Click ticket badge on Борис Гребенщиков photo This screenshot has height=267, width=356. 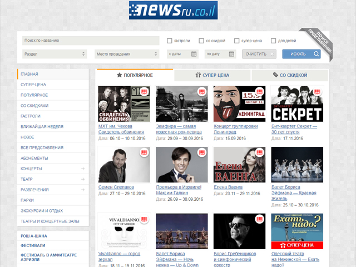260,219
